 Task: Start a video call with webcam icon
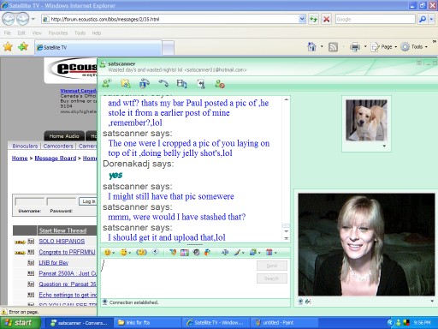(145, 83)
